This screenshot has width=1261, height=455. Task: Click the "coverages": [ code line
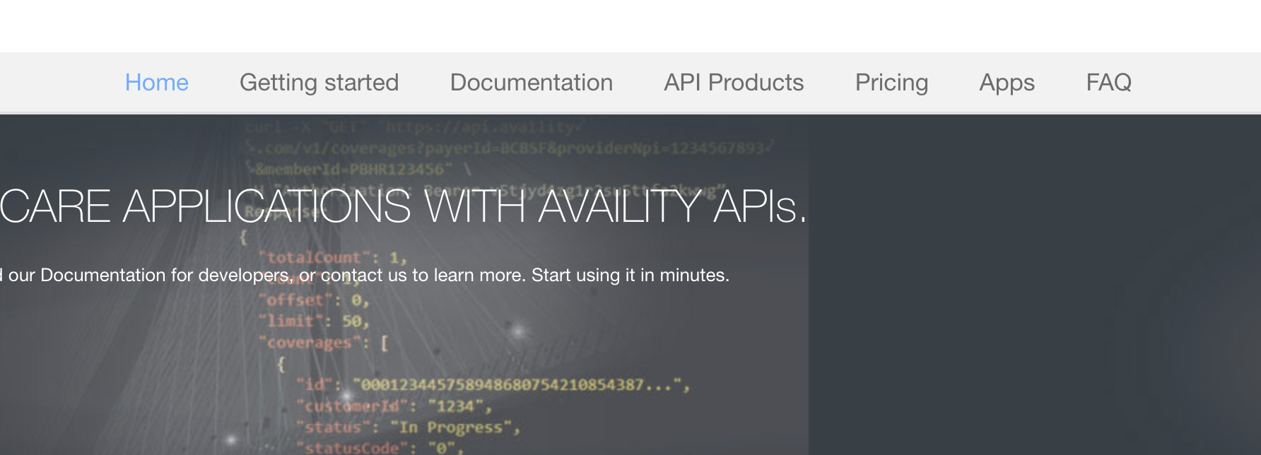pyautogui.click(x=324, y=343)
